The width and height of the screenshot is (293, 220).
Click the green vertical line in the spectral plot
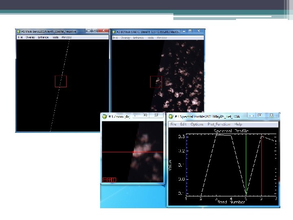[x=246, y=163]
